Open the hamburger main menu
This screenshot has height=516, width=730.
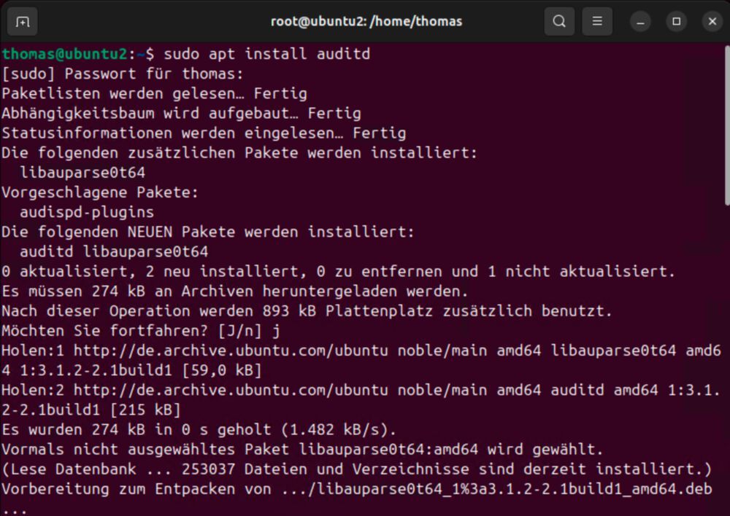pyautogui.click(x=597, y=21)
